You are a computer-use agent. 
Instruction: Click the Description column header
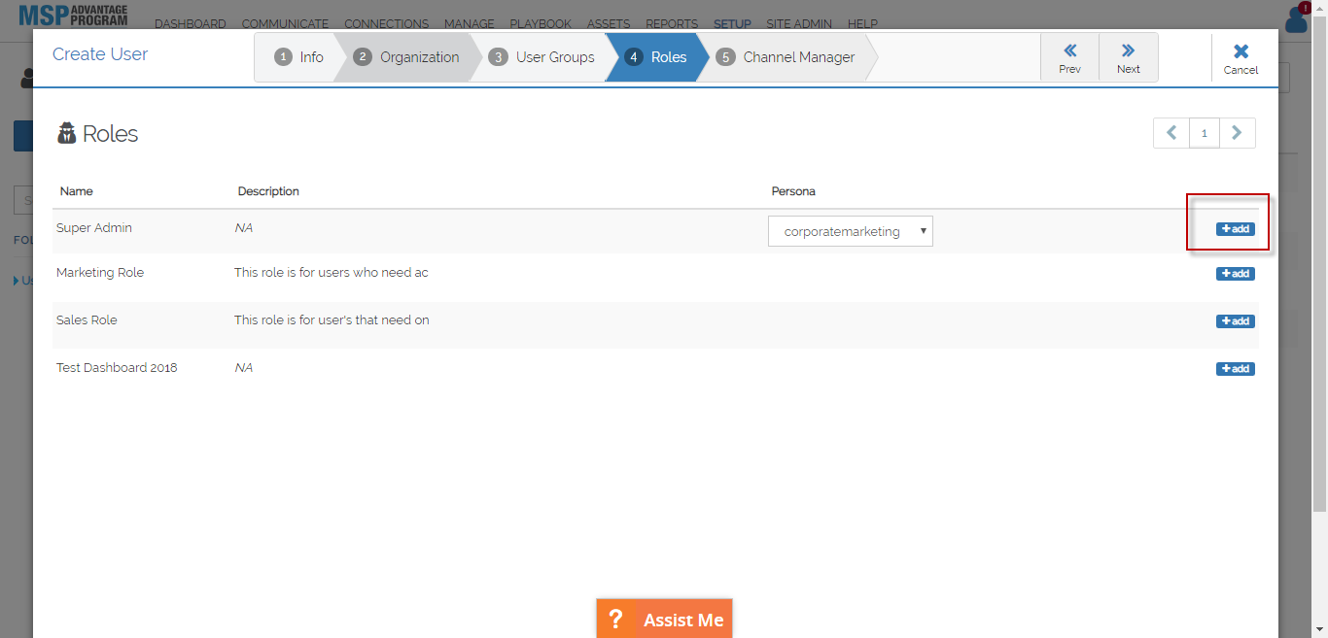pos(268,191)
